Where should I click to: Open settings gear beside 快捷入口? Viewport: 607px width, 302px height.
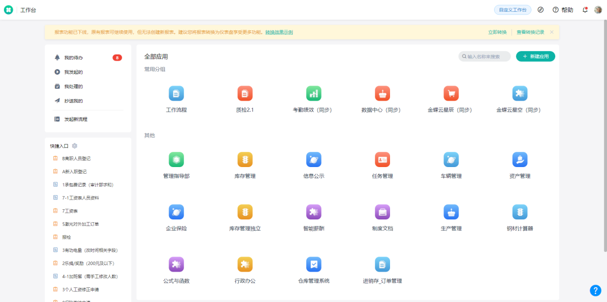coord(75,146)
